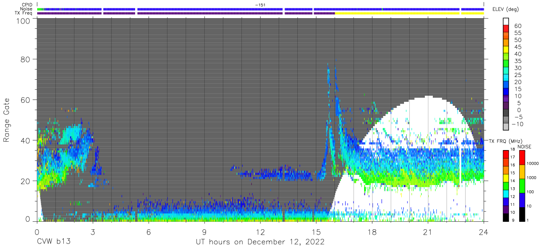Click the NOISE legend title
The image size is (544, 251).
[x=525, y=147]
